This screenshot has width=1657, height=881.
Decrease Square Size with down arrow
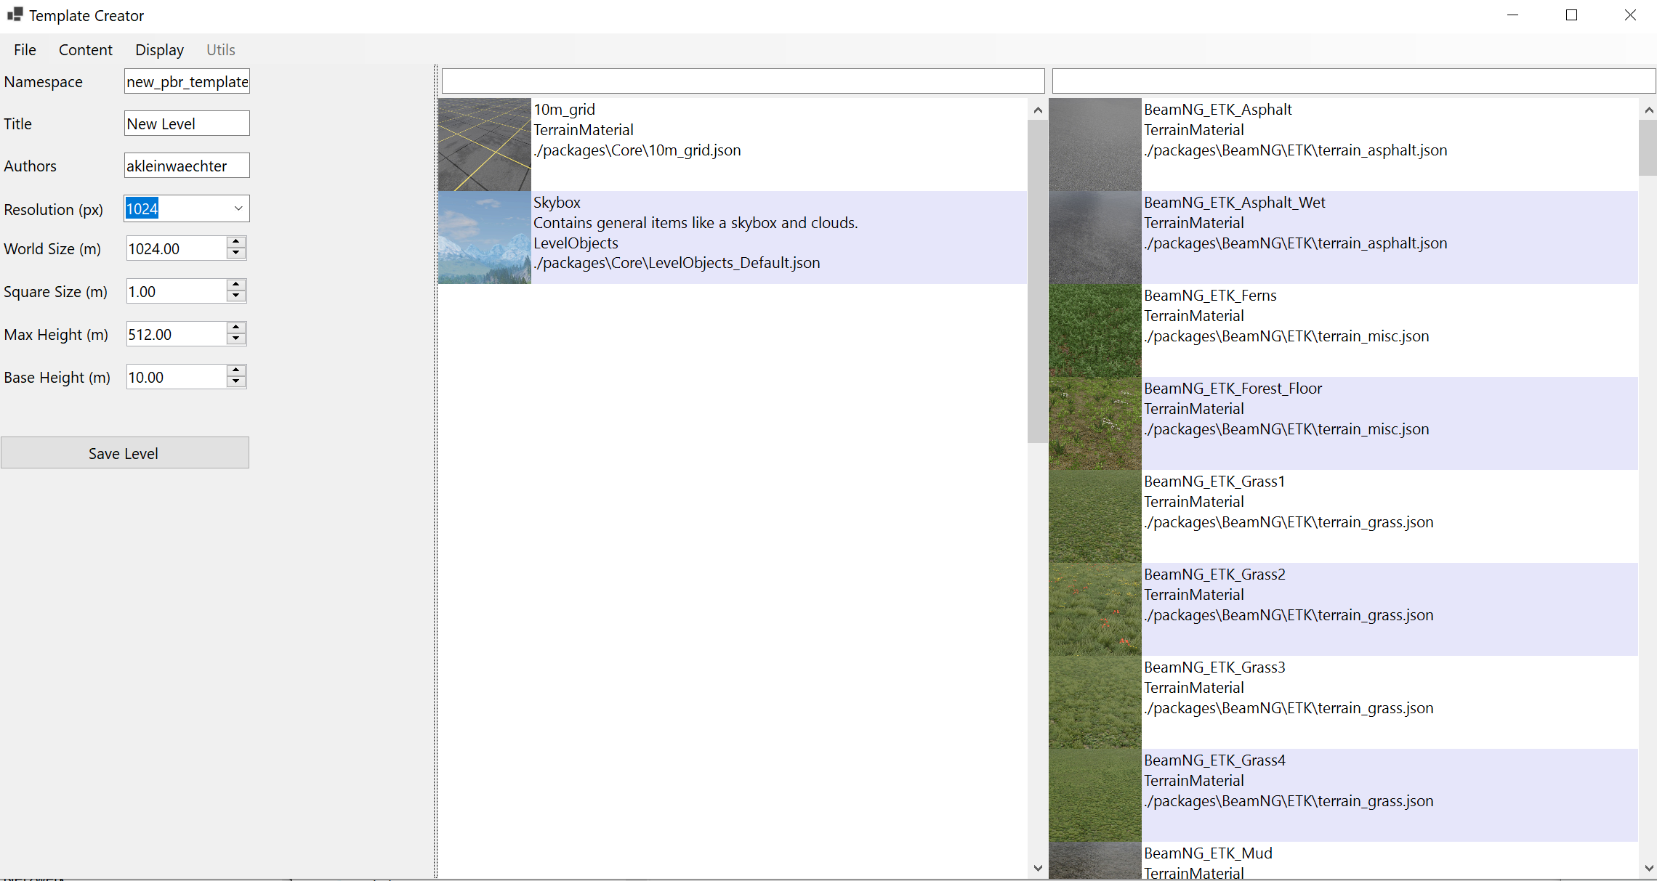[235, 296]
